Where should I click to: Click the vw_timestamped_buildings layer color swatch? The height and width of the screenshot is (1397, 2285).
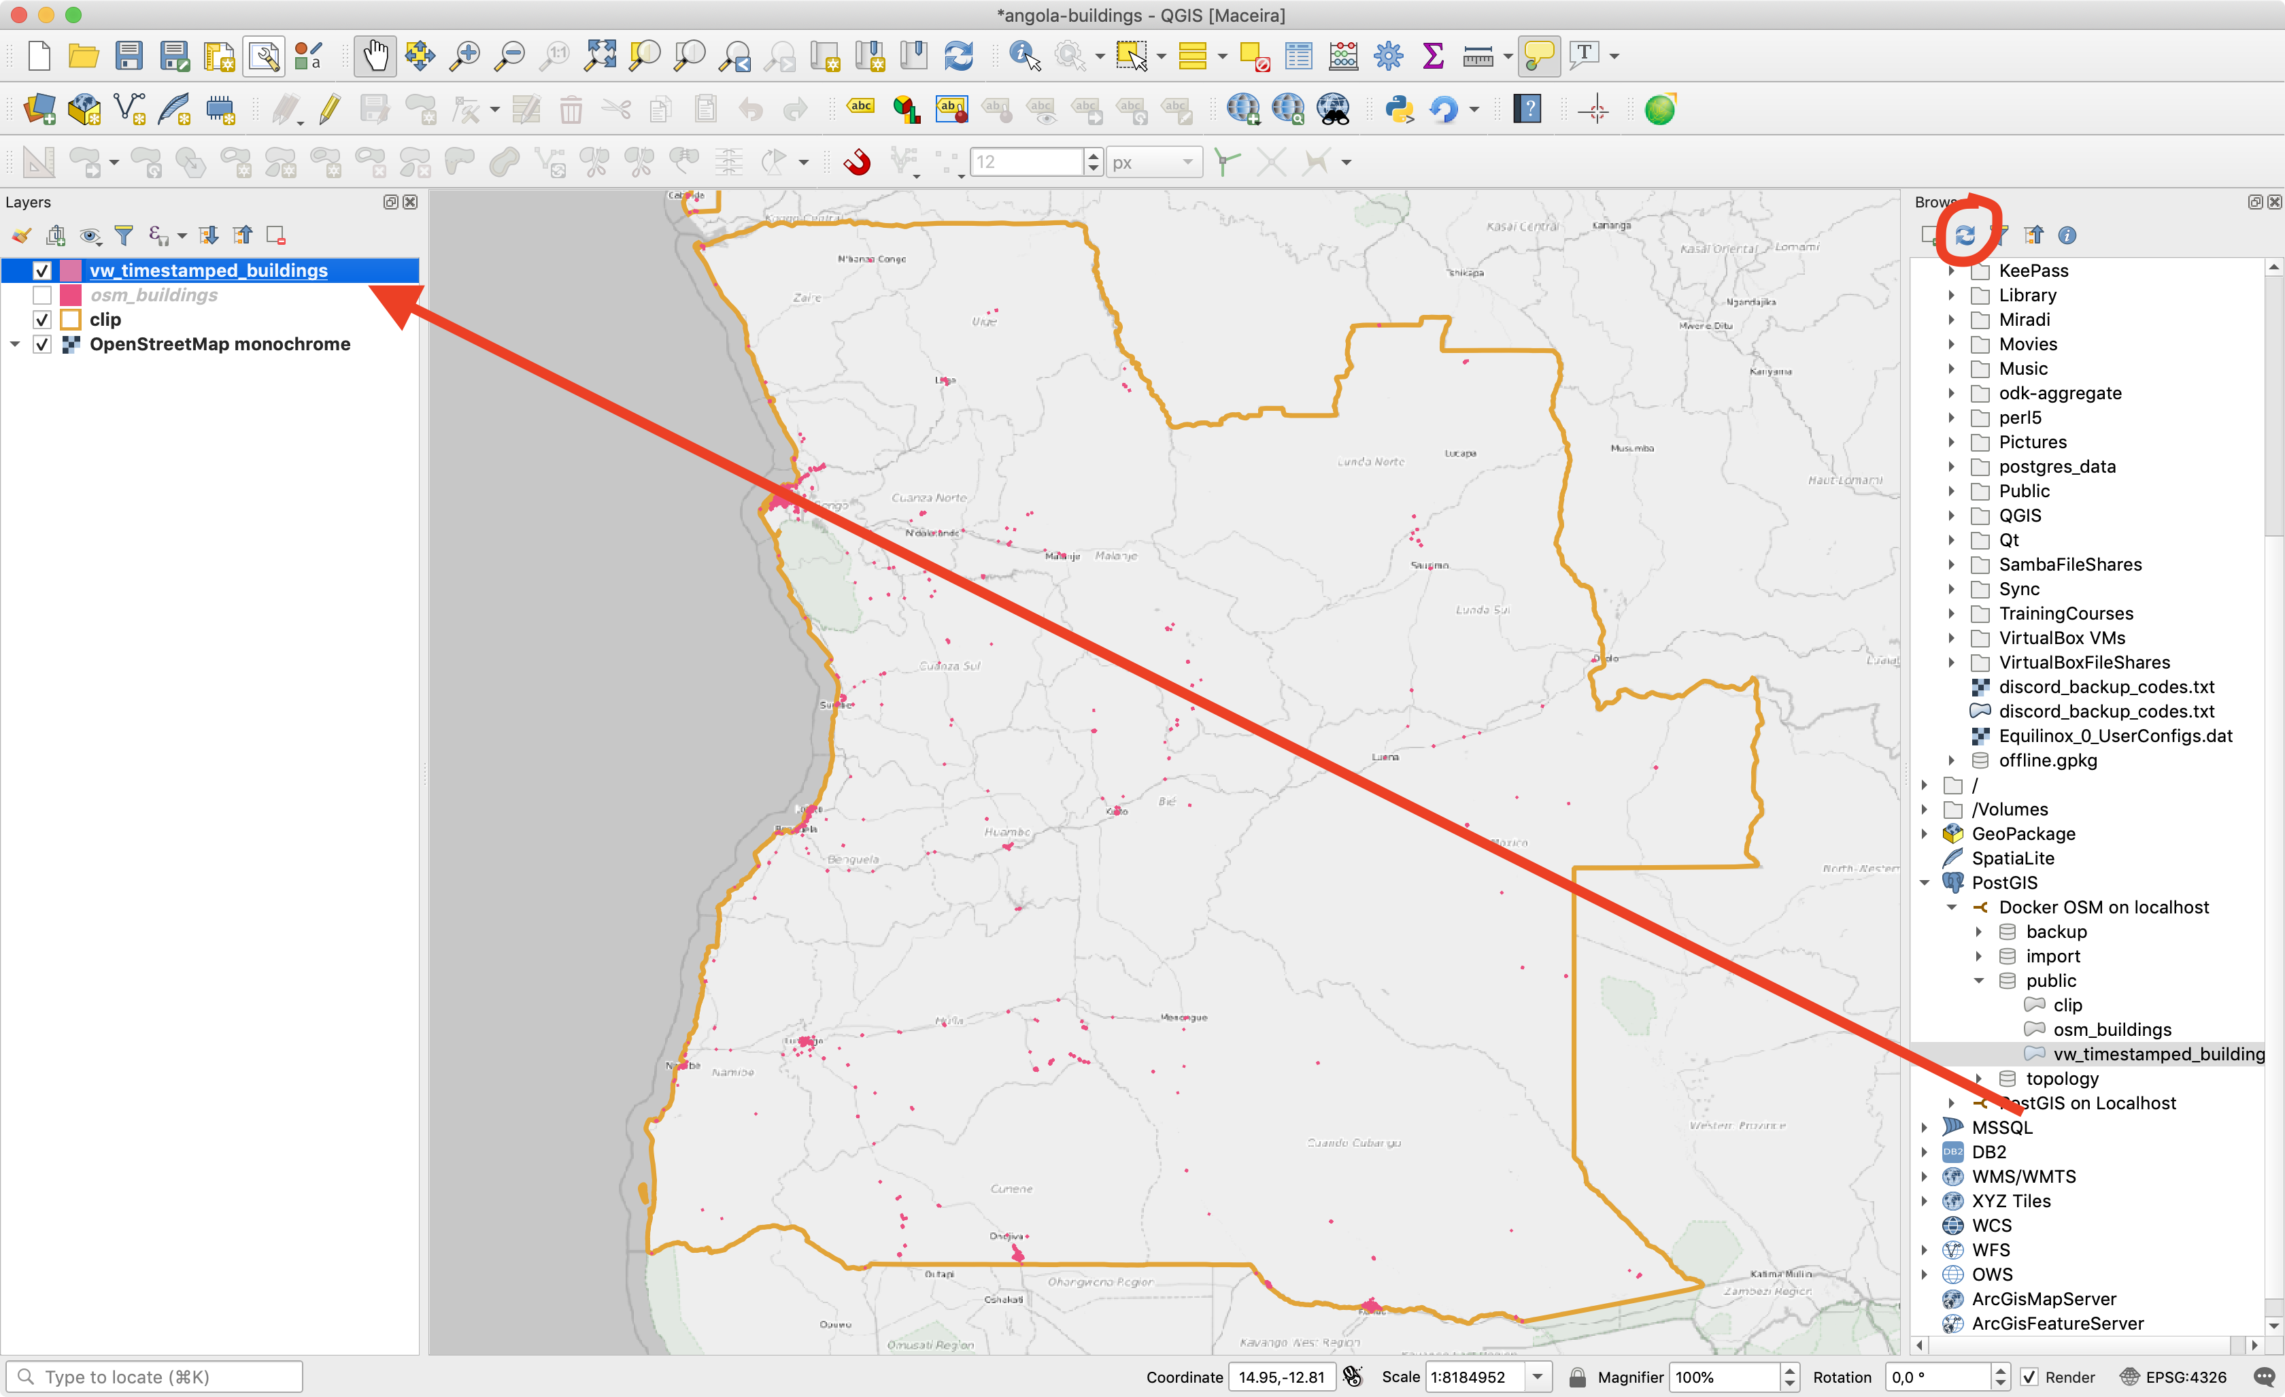[71, 271]
